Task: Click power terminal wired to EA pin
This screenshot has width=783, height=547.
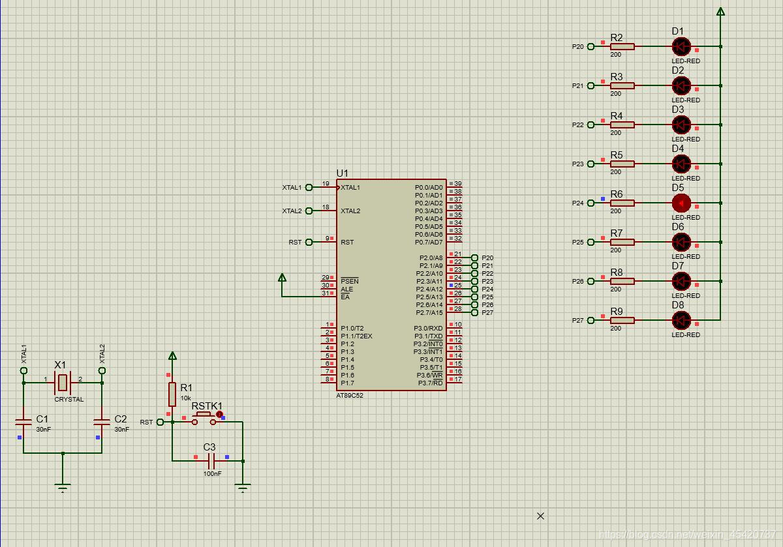Action: coord(282,278)
